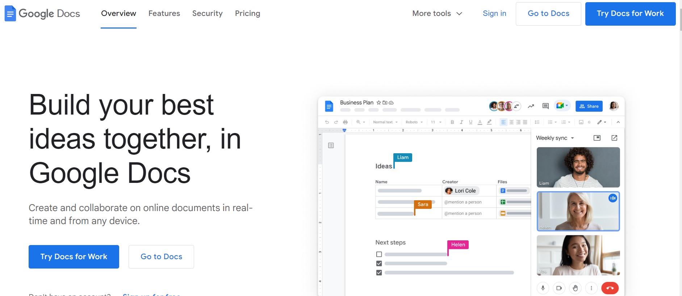The width and height of the screenshot is (682, 296).
Task: Open the Google Meet dropdown button
Action: pos(562,106)
